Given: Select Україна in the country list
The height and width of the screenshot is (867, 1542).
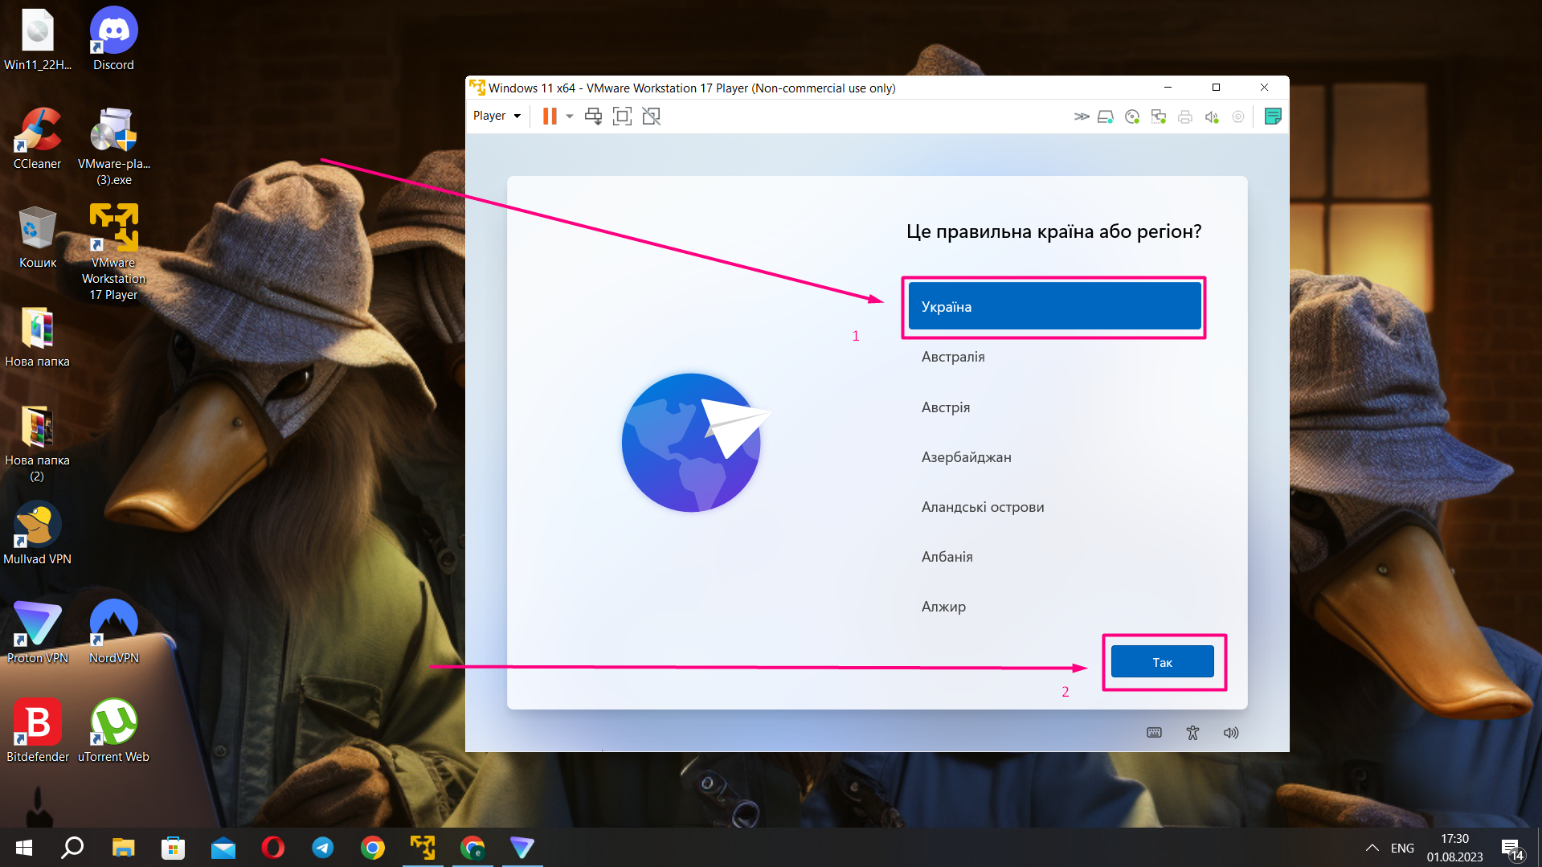Looking at the screenshot, I should pyautogui.click(x=1054, y=306).
